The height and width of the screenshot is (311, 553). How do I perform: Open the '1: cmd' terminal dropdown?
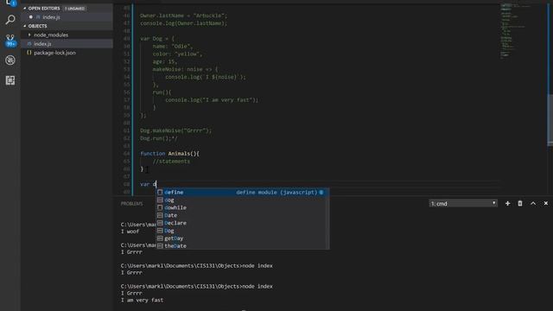(463, 204)
